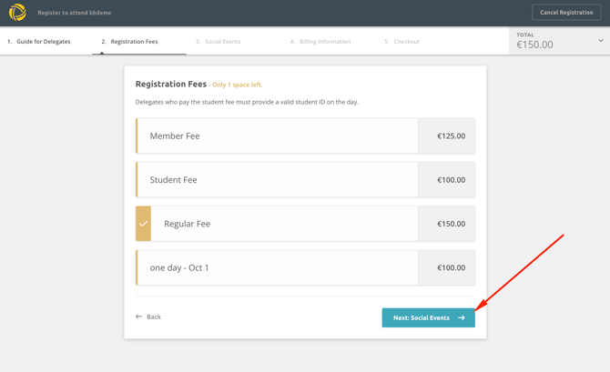Switch to the Registration Fees step
610x372 pixels.
coord(130,42)
